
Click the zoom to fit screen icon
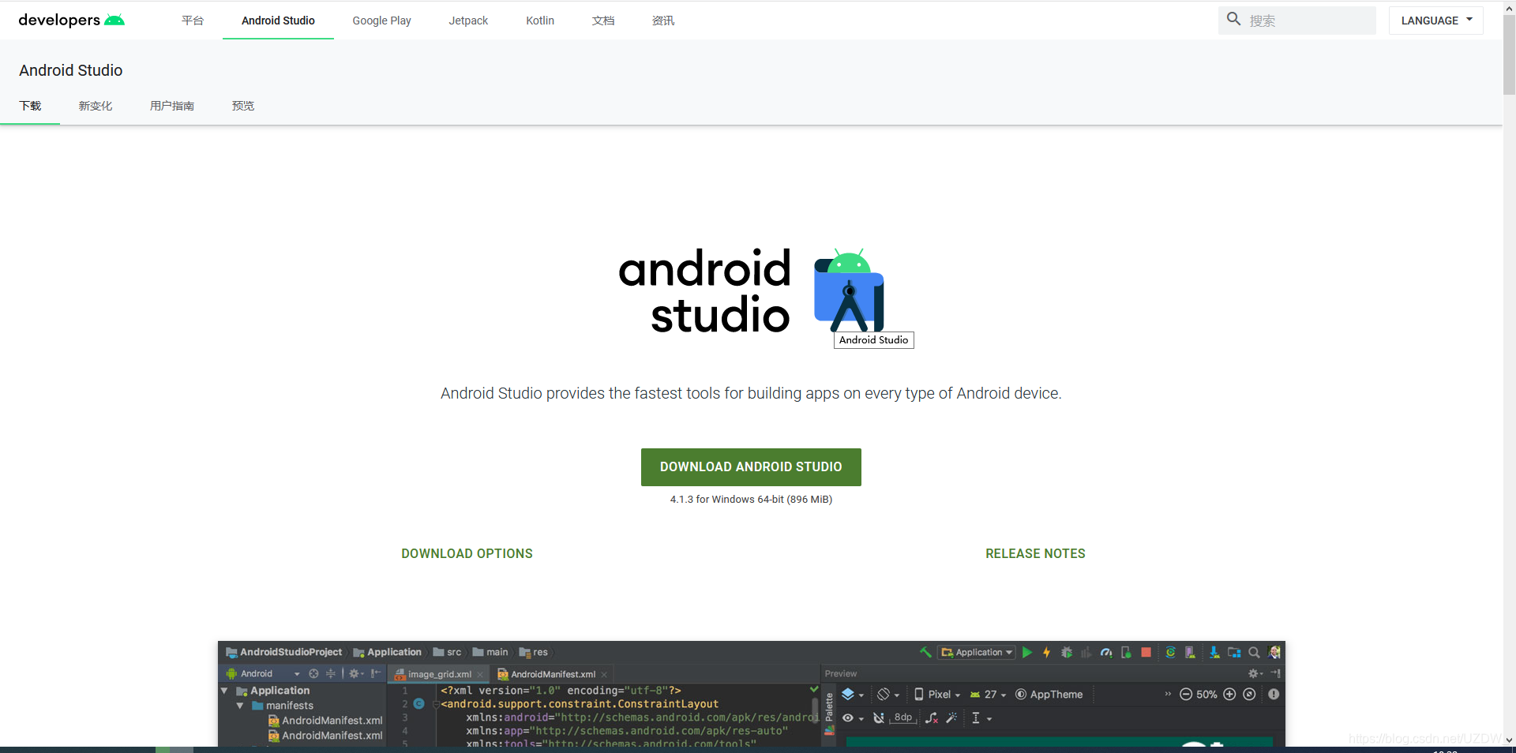1249,695
